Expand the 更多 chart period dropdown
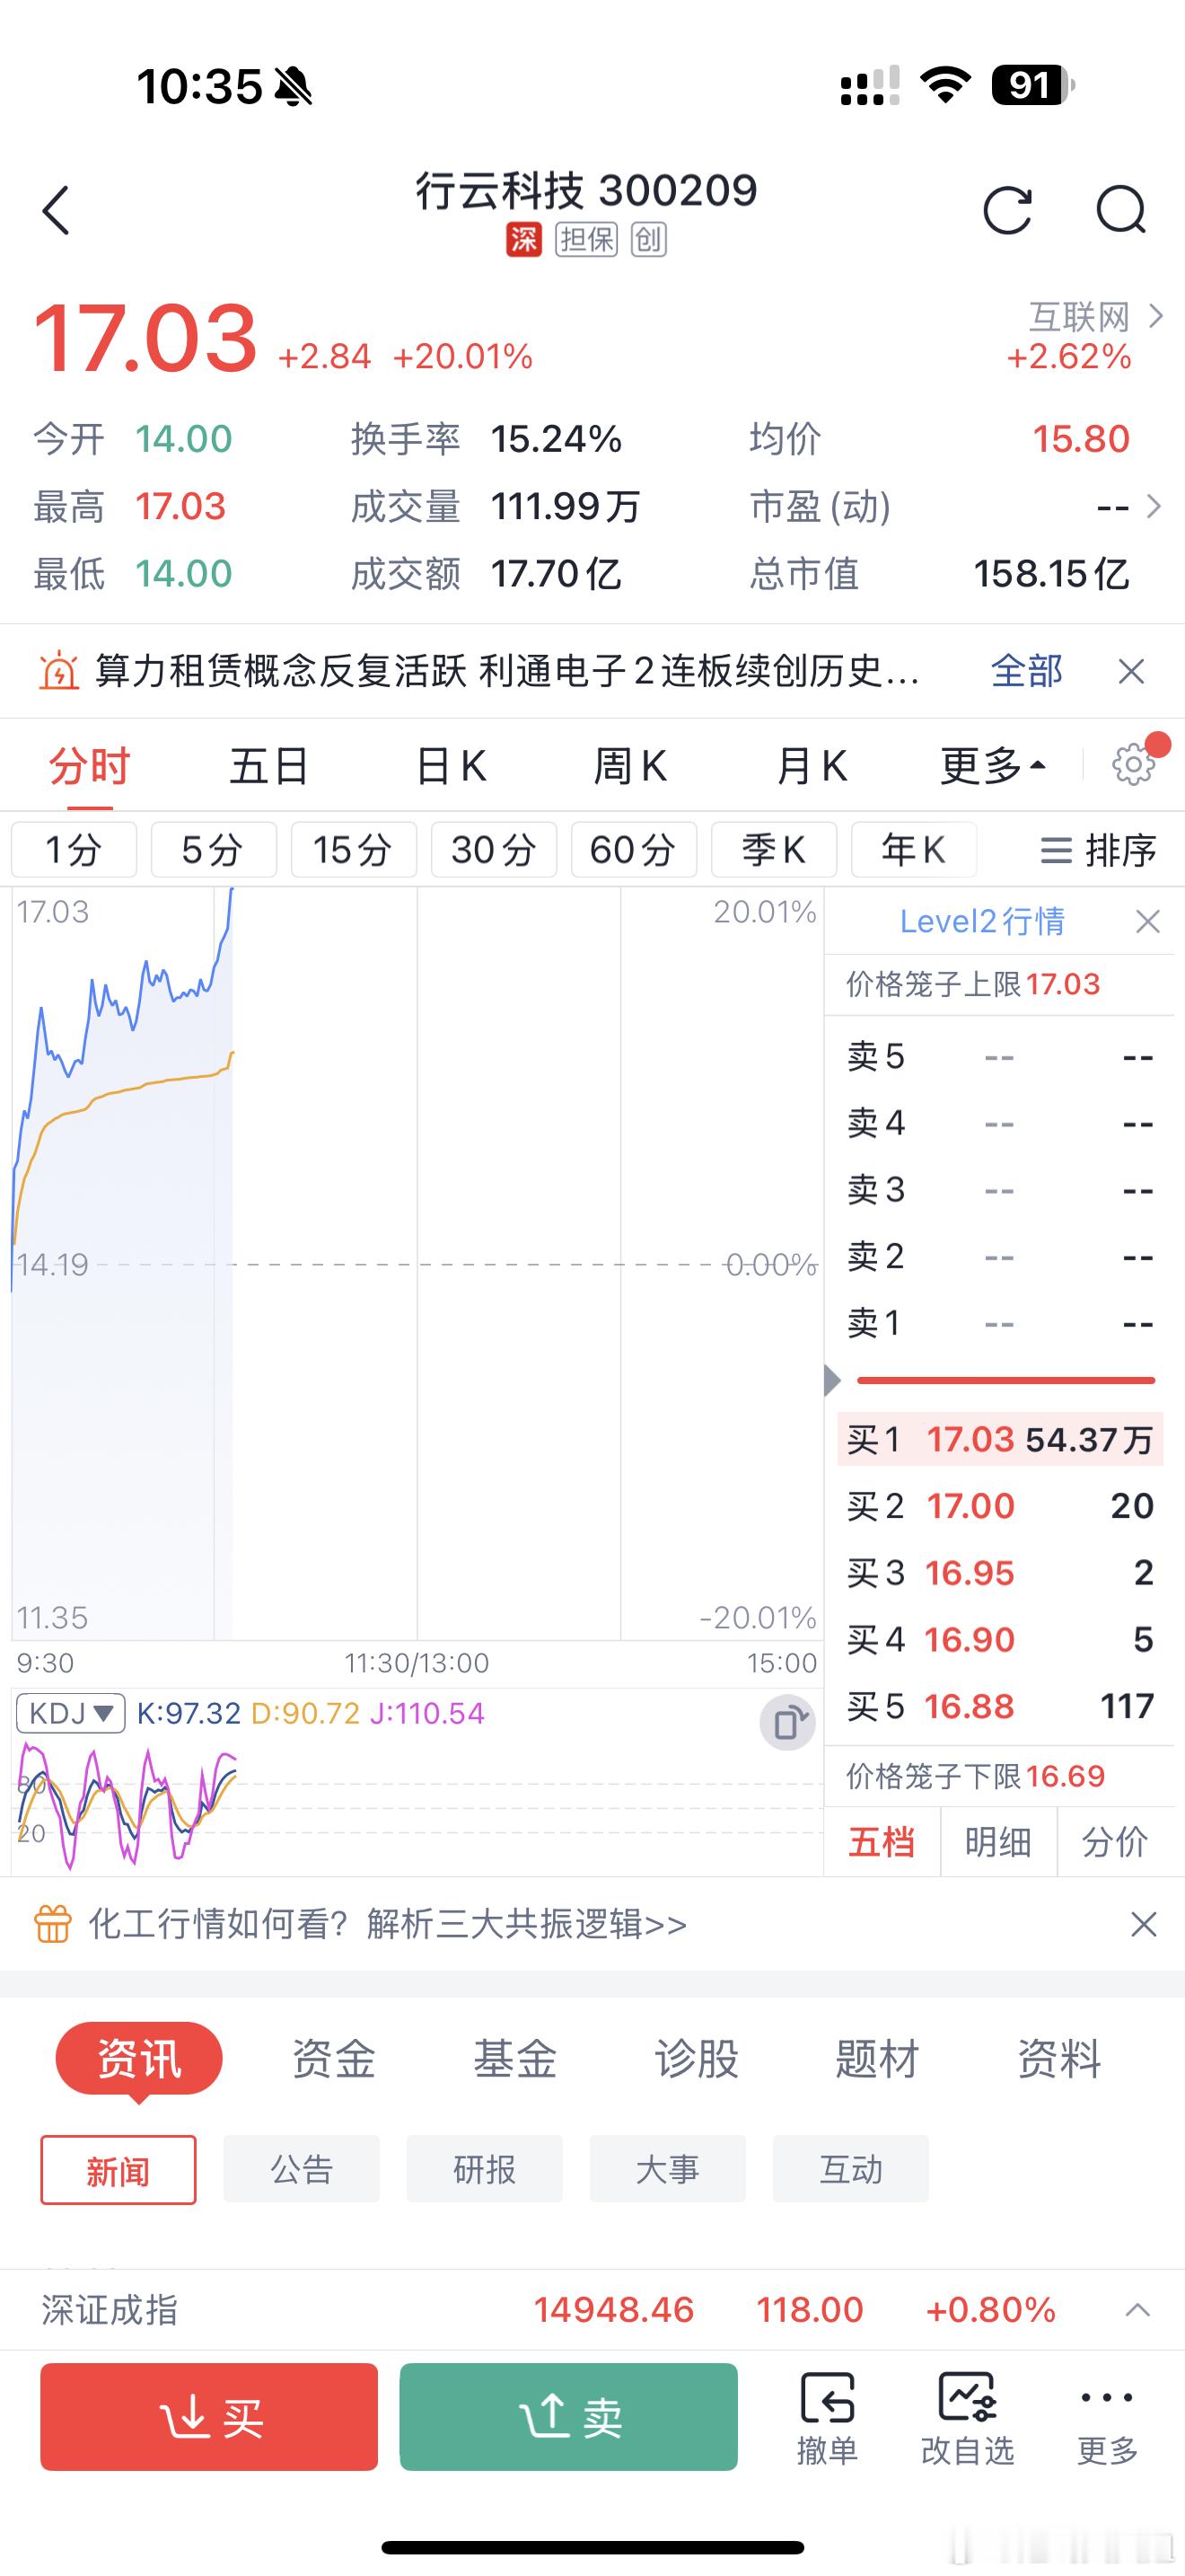 point(991,764)
